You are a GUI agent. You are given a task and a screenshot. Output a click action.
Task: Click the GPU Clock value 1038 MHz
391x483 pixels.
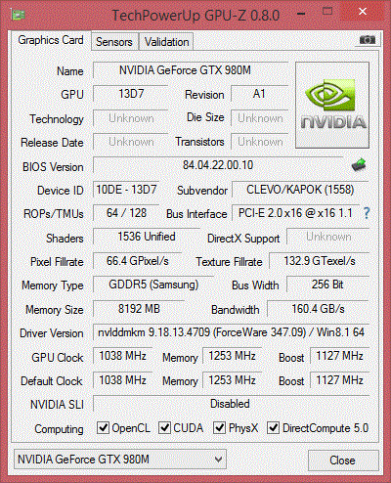tap(122, 356)
